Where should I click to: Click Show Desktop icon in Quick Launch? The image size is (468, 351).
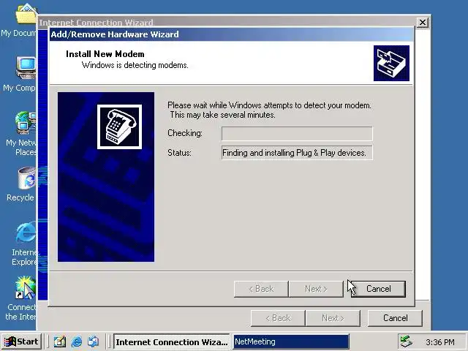tap(59, 341)
